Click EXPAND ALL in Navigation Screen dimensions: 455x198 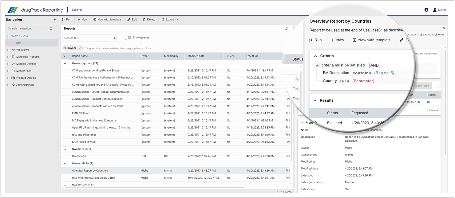pos(20,36)
